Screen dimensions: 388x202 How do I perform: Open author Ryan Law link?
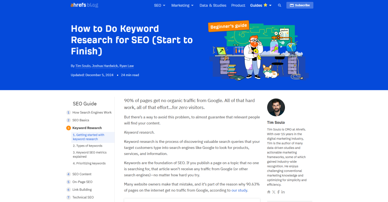pyautogui.click(x=127, y=66)
